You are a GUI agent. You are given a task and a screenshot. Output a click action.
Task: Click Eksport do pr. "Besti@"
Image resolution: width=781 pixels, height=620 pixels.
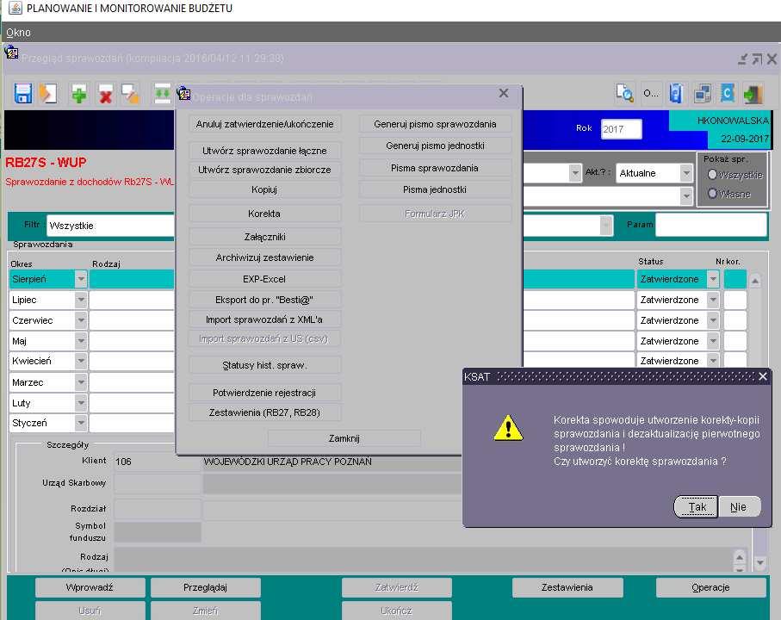pos(264,300)
